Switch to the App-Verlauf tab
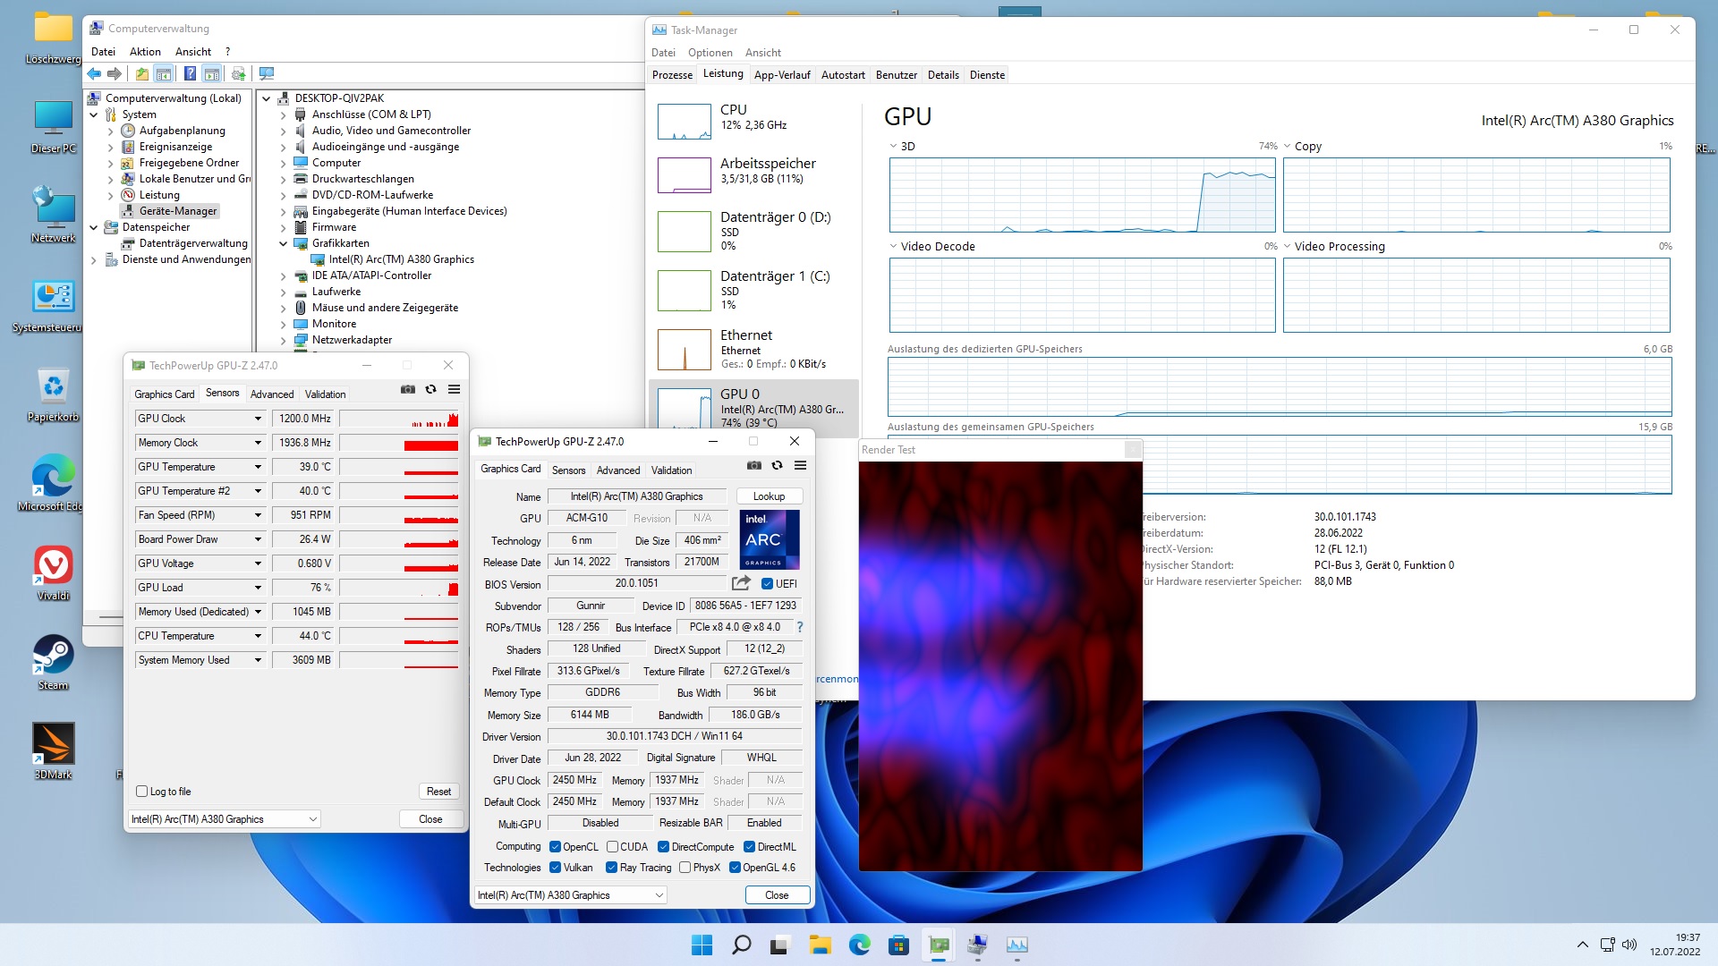This screenshot has height=966, width=1718. click(782, 75)
